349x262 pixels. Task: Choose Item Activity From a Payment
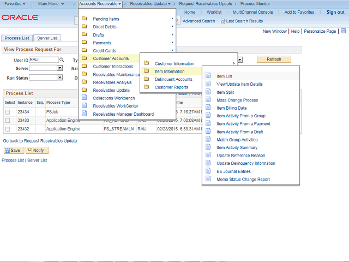[243, 124]
